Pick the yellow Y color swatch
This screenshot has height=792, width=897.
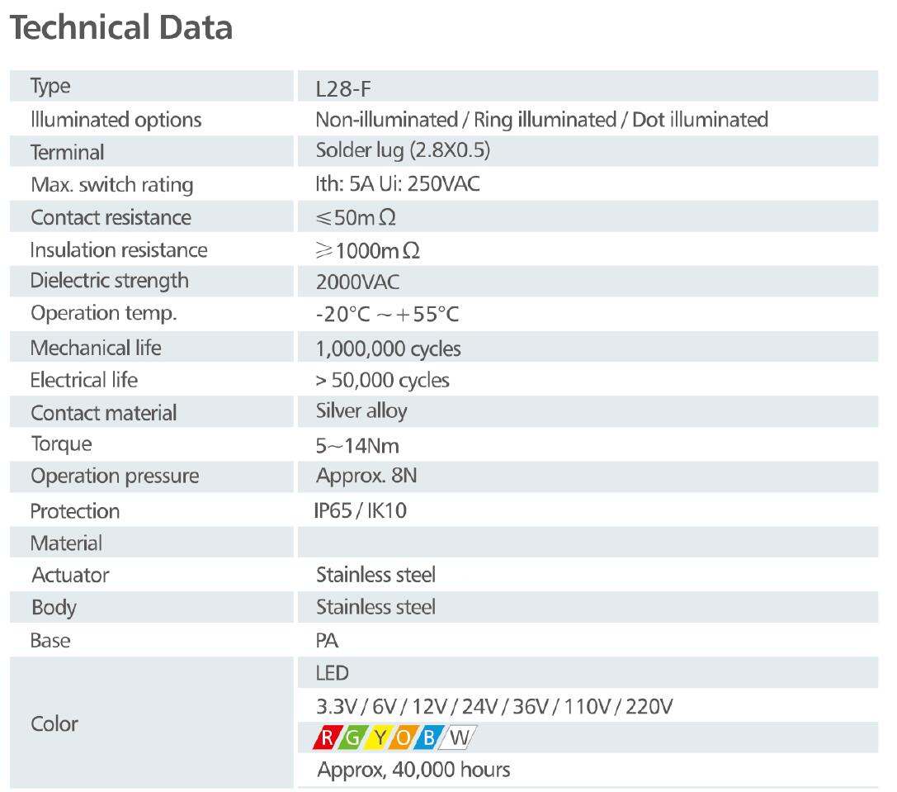click(379, 737)
